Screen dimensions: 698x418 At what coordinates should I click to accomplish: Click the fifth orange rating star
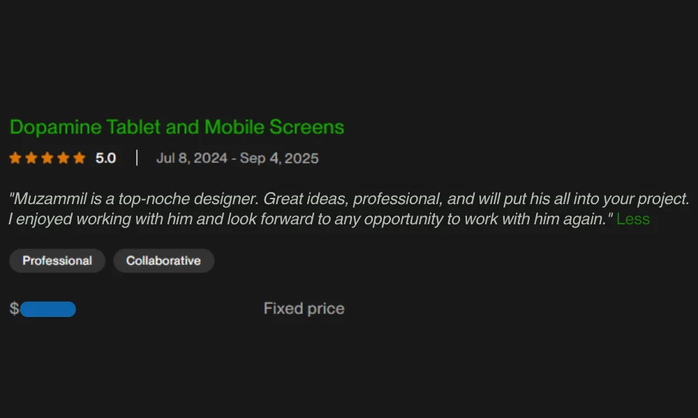point(80,158)
